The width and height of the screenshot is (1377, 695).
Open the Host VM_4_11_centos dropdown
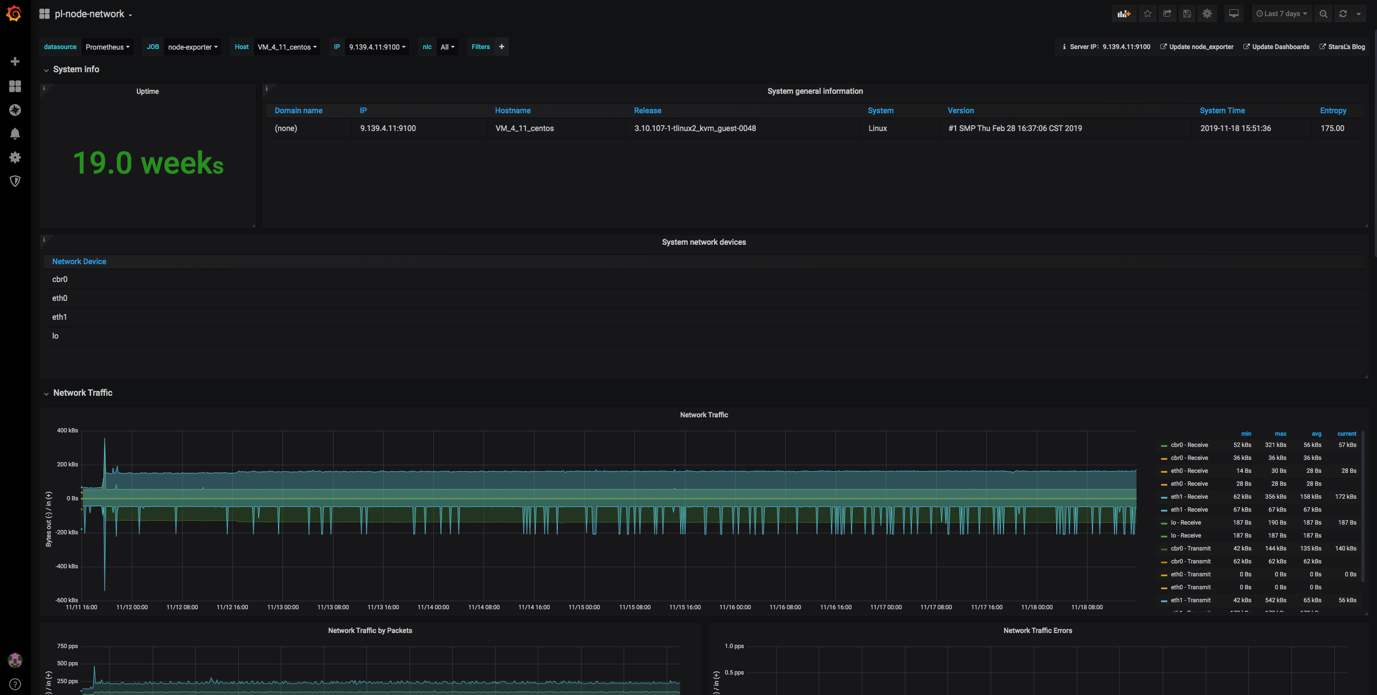point(287,47)
